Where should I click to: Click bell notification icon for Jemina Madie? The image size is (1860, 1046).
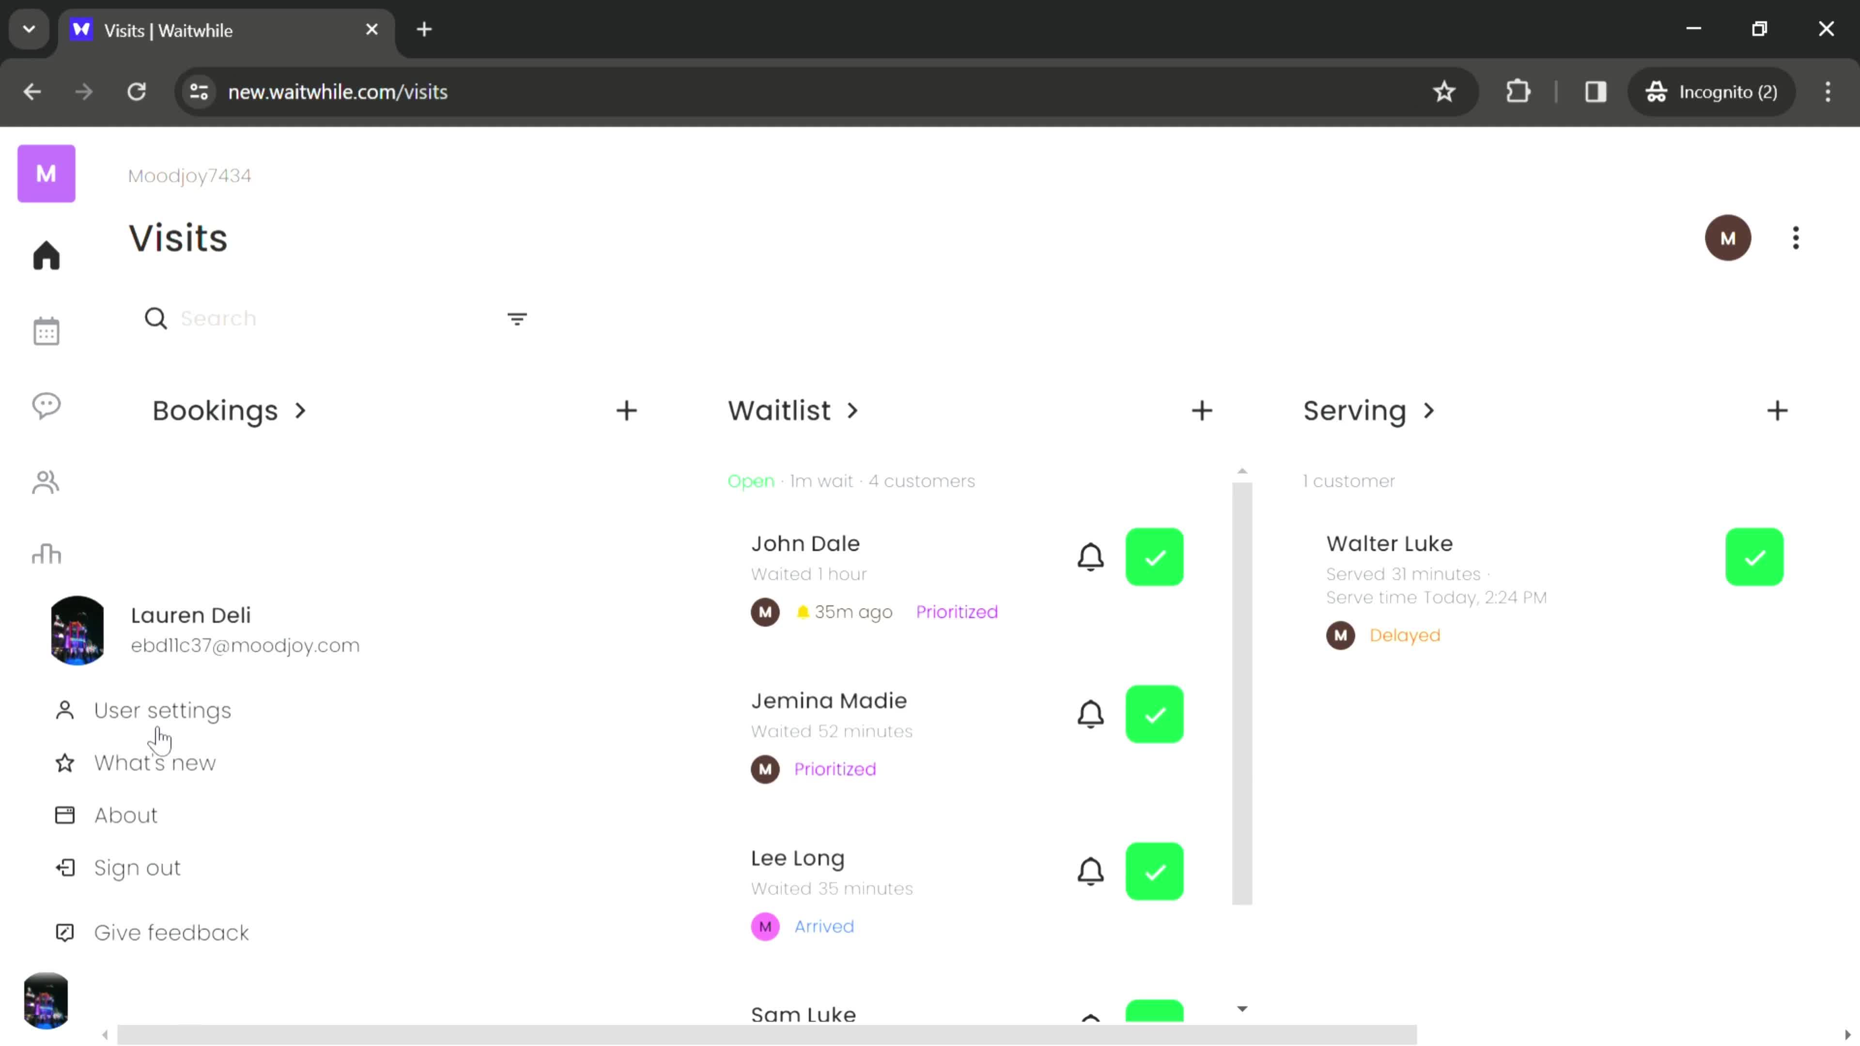pos(1092,714)
